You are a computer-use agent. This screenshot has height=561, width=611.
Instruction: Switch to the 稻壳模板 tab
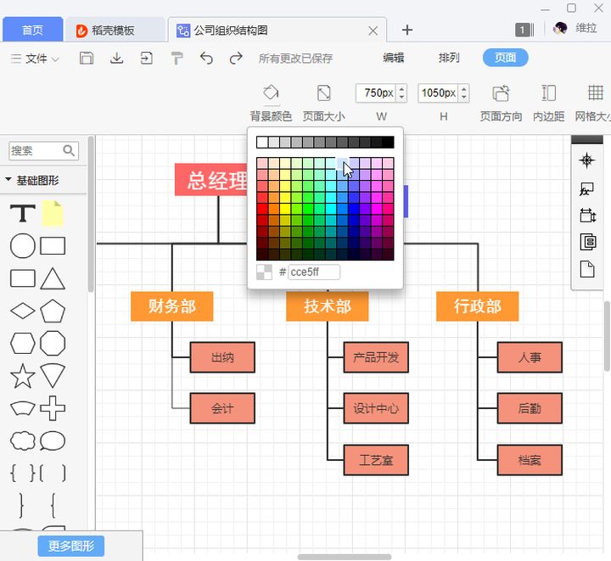coord(115,30)
